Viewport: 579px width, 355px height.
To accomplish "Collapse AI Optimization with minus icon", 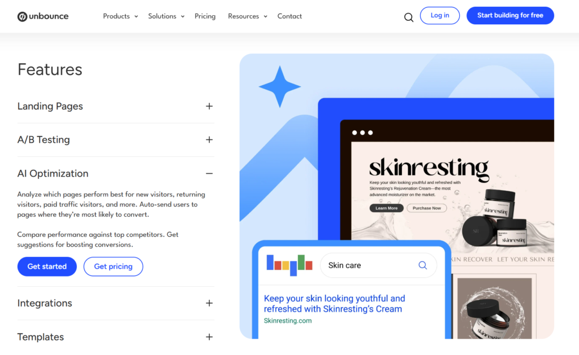I will (x=209, y=173).
